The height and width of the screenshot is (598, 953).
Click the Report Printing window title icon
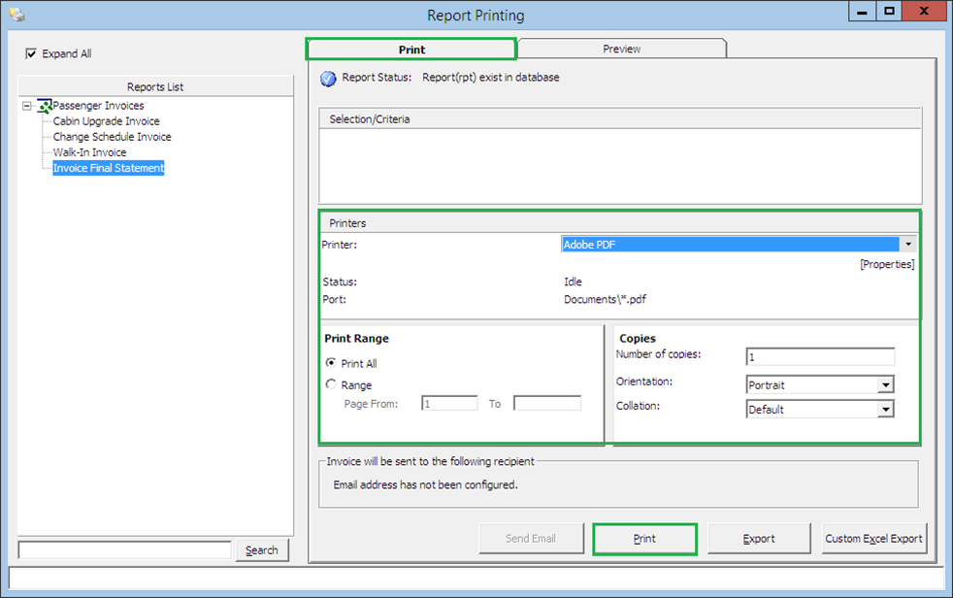[x=17, y=14]
